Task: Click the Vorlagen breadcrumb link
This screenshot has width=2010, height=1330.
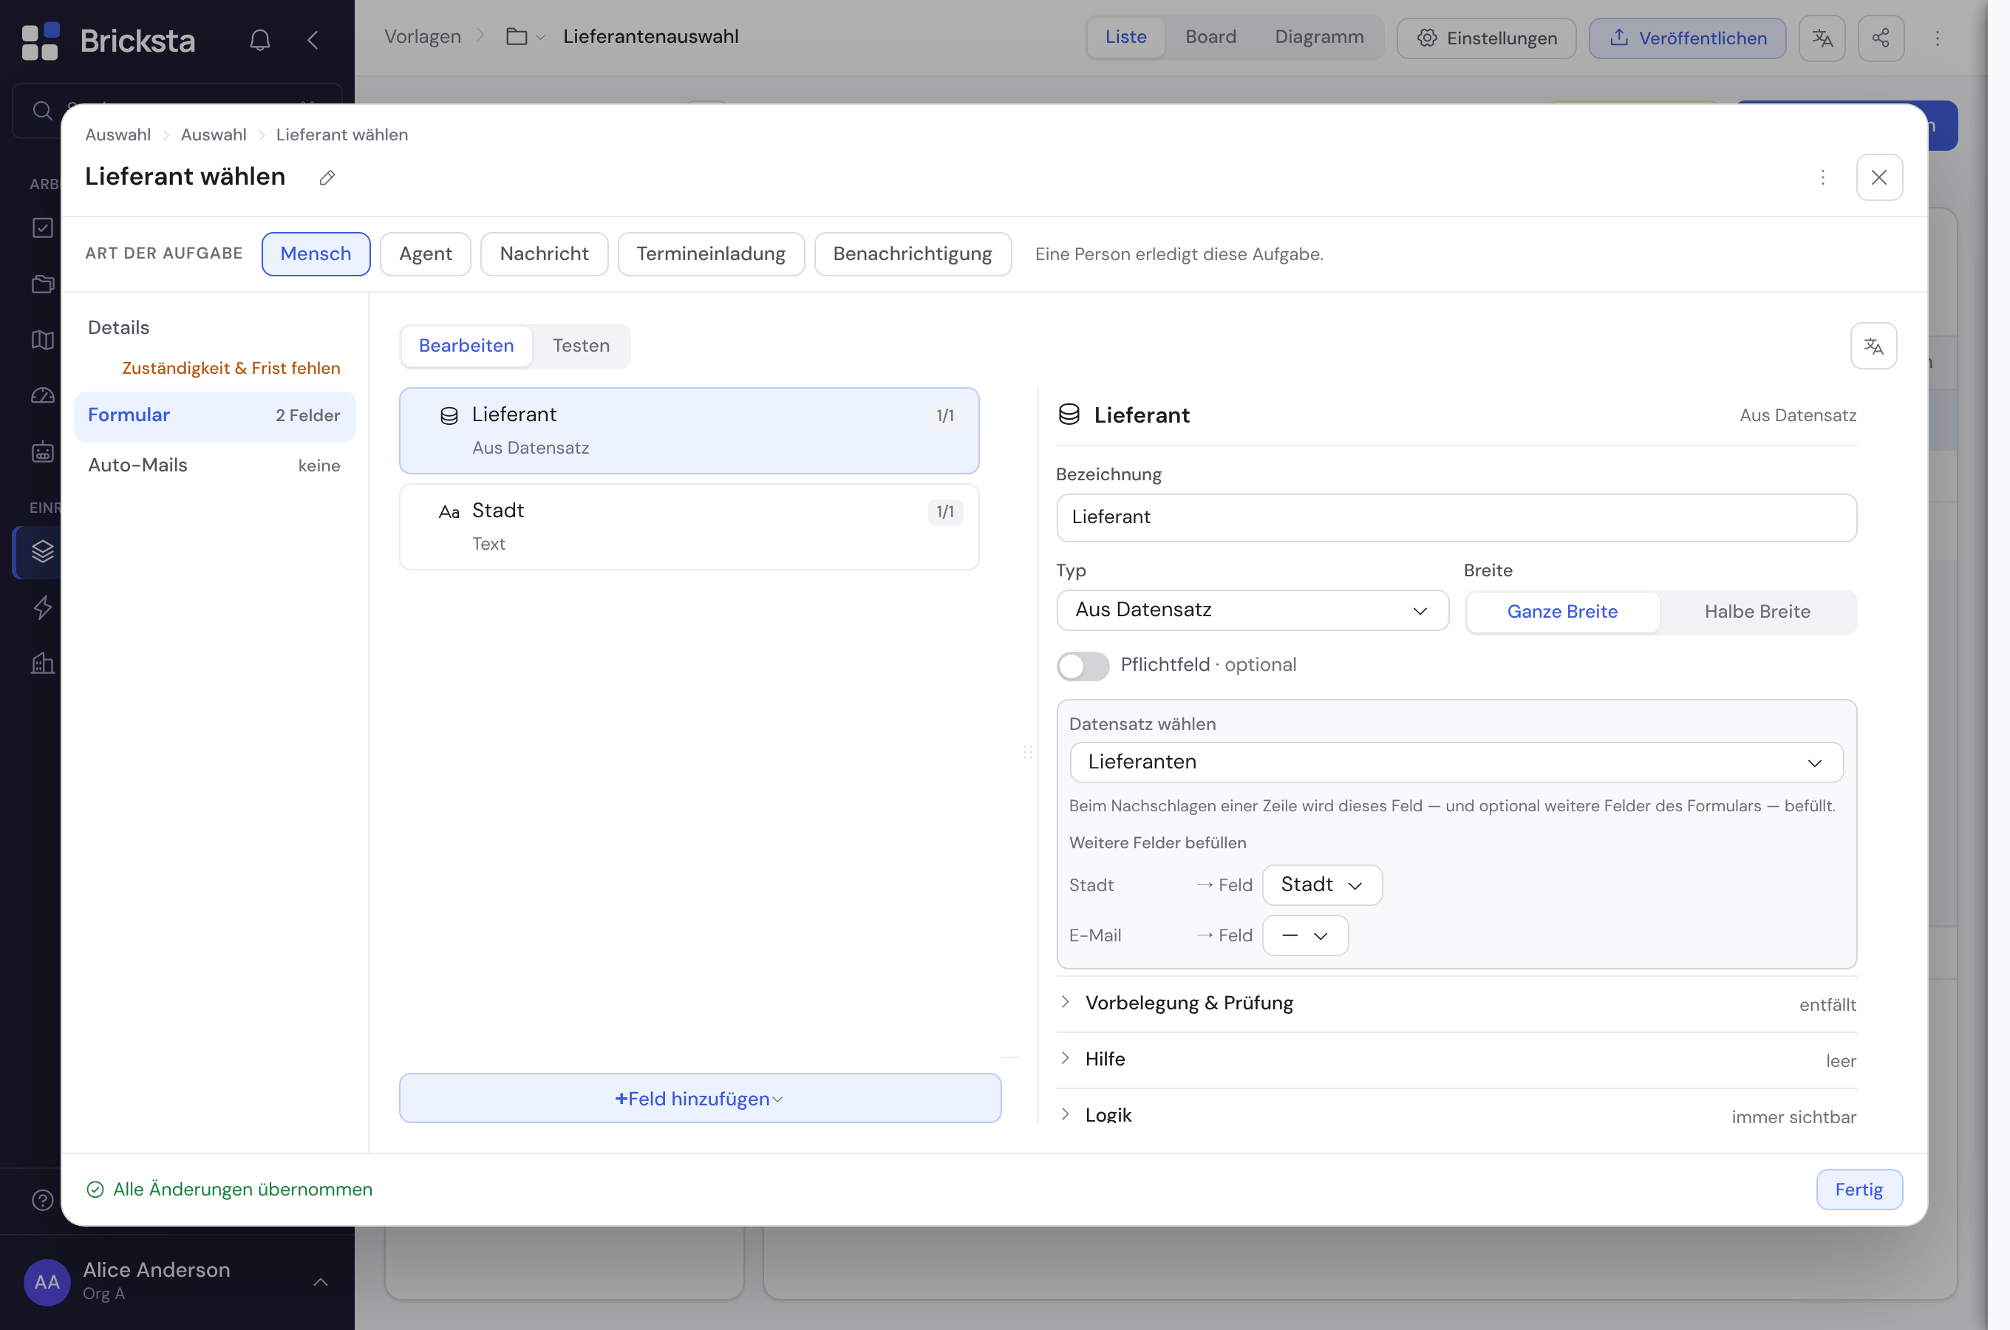Action: click(x=423, y=36)
